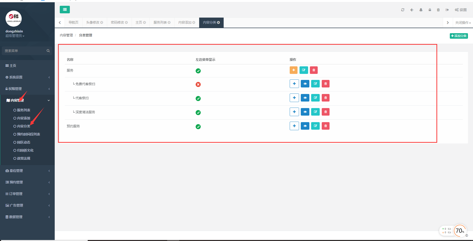Click the refresh icon in top toolbar
Screen dimensions: 473x241
pyautogui.click(x=403, y=10)
